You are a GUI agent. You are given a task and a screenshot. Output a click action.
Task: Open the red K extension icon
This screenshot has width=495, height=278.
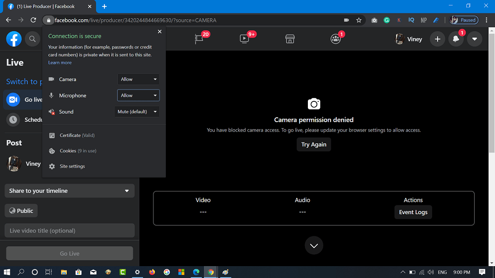(399, 20)
